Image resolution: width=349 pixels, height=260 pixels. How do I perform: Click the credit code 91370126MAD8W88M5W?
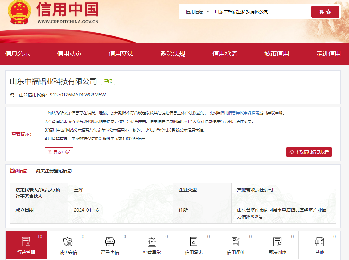click(x=78, y=95)
